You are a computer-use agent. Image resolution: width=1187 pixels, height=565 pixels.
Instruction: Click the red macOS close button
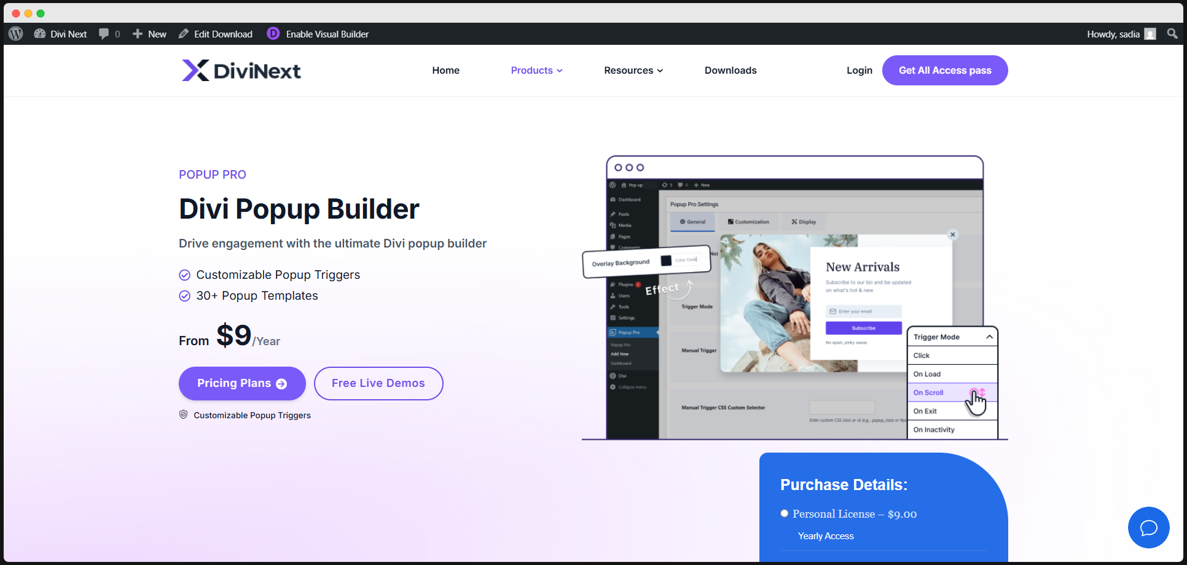(x=16, y=13)
